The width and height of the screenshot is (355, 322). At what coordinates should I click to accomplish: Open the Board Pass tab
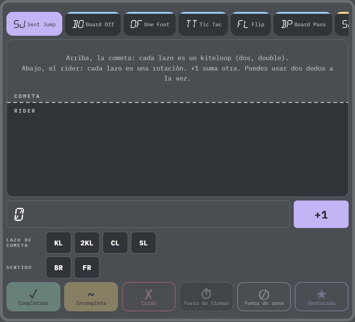[x=303, y=24]
